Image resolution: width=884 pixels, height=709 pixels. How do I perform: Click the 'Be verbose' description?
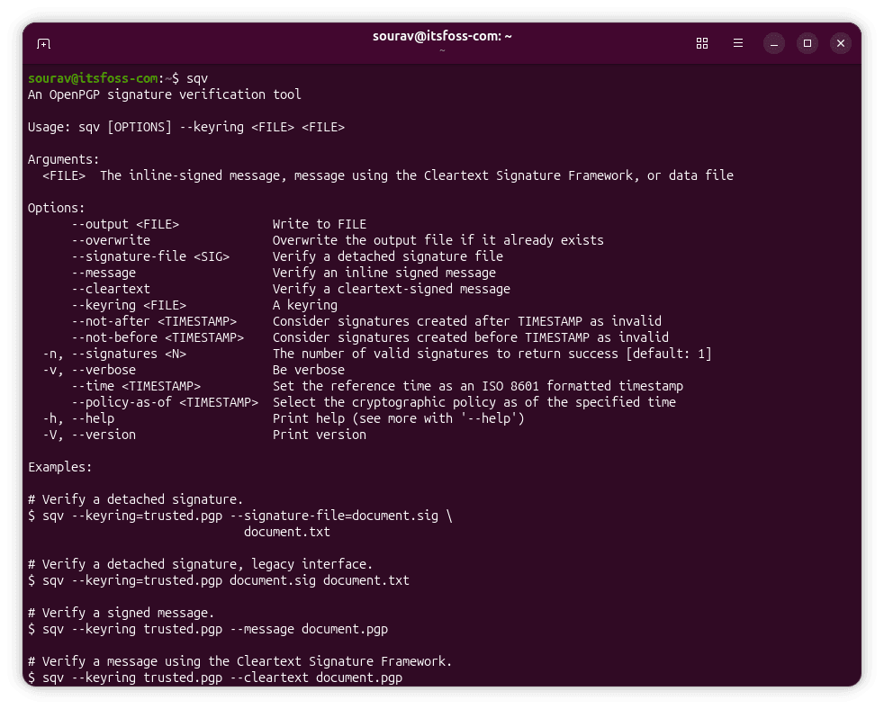coord(309,371)
